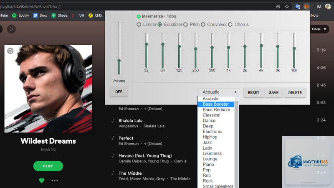Choose Latin preset
Viewport: 334px width, 188px height.
pyautogui.click(x=216, y=148)
